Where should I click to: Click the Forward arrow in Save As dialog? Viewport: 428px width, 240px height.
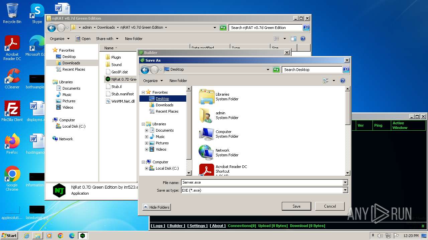click(154, 70)
